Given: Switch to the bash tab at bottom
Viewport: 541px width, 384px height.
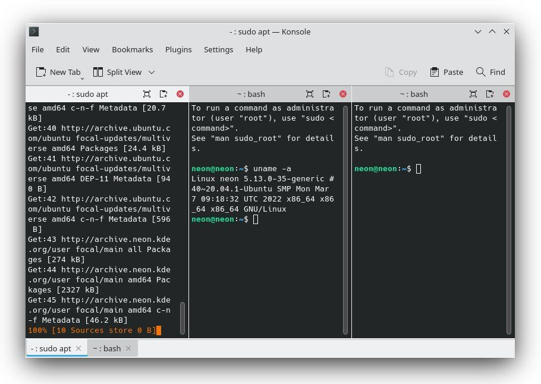Looking at the screenshot, I should (x=107, y=348).
